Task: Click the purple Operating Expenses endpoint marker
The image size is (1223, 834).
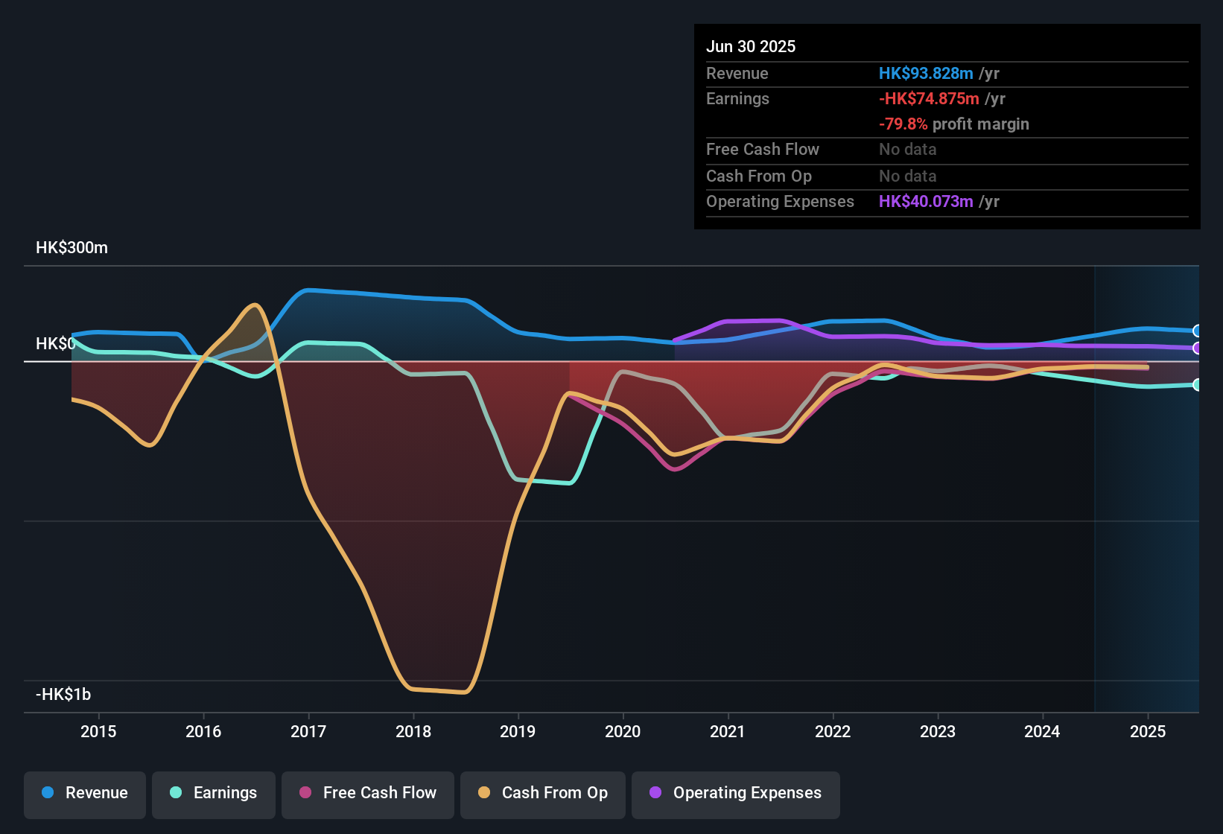Action: pos(1197,348)
